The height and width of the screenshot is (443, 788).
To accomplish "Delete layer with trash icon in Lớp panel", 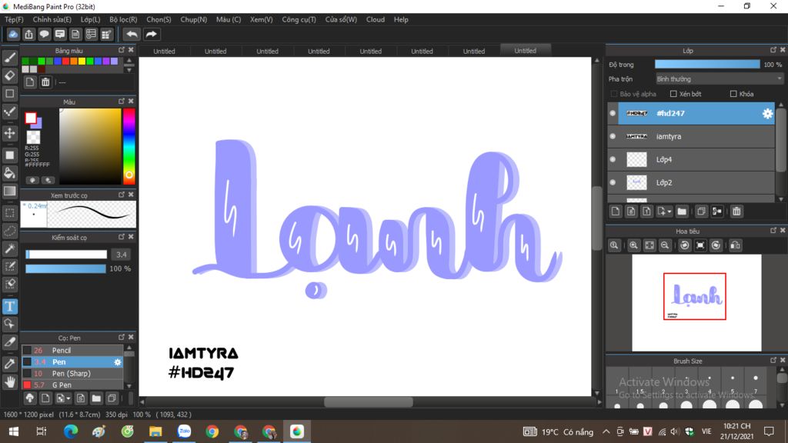I will 736,212.
